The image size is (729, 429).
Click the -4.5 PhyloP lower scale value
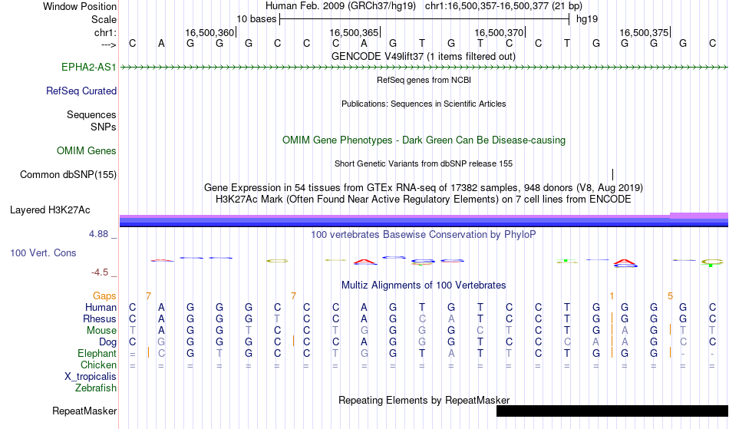click(100, 273)
